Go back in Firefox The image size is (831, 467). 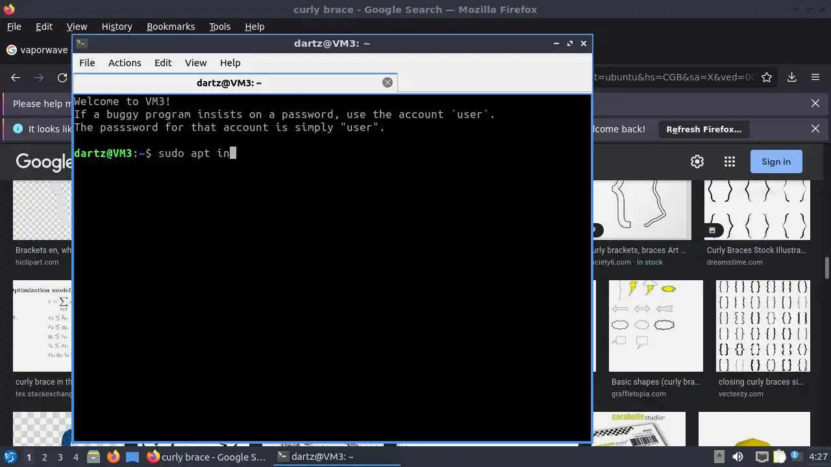(16, 77)
